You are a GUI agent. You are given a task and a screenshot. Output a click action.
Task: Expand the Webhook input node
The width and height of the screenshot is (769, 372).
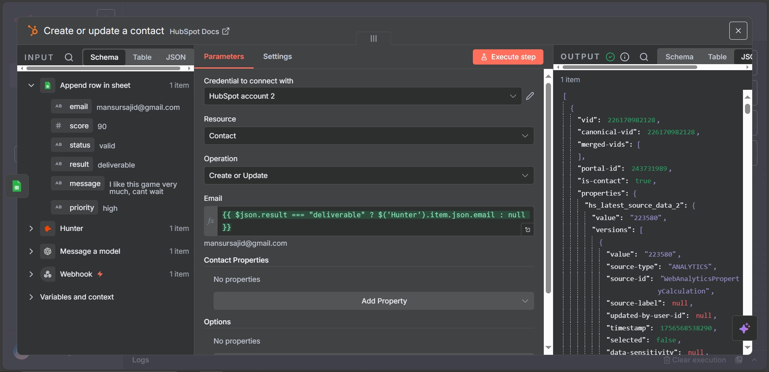tap(31, 274)
